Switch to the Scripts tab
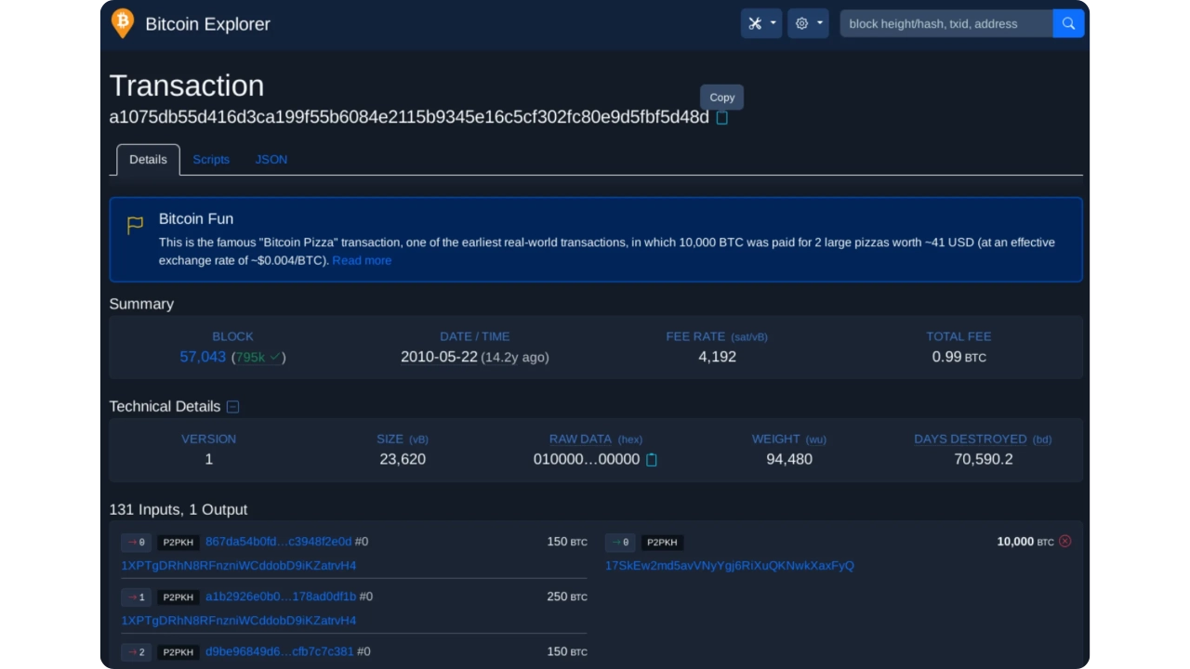 tap(211, 160)
